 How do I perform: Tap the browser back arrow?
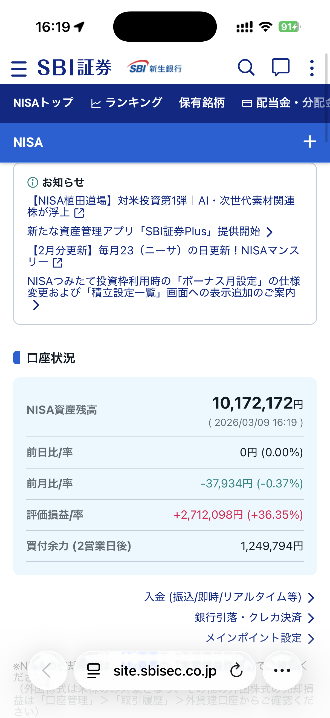pos(47,670)
